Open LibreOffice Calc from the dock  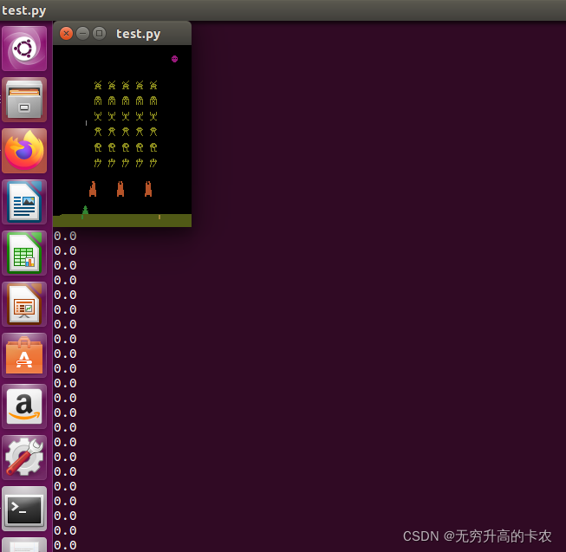point(24,253)
